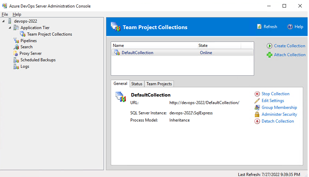Click the Refresh link text

[x=270, y=27]
